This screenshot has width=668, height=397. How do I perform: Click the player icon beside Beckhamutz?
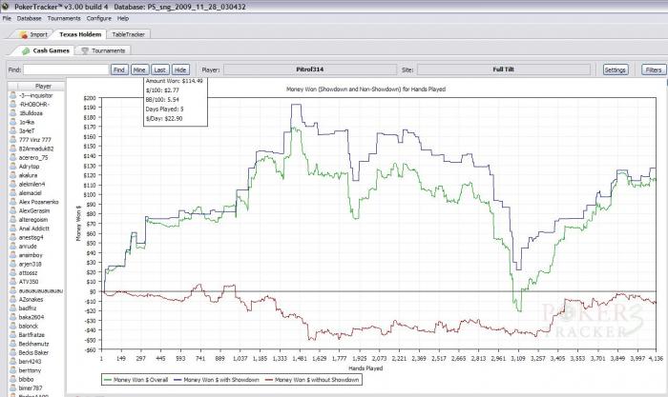click(13, 344)
